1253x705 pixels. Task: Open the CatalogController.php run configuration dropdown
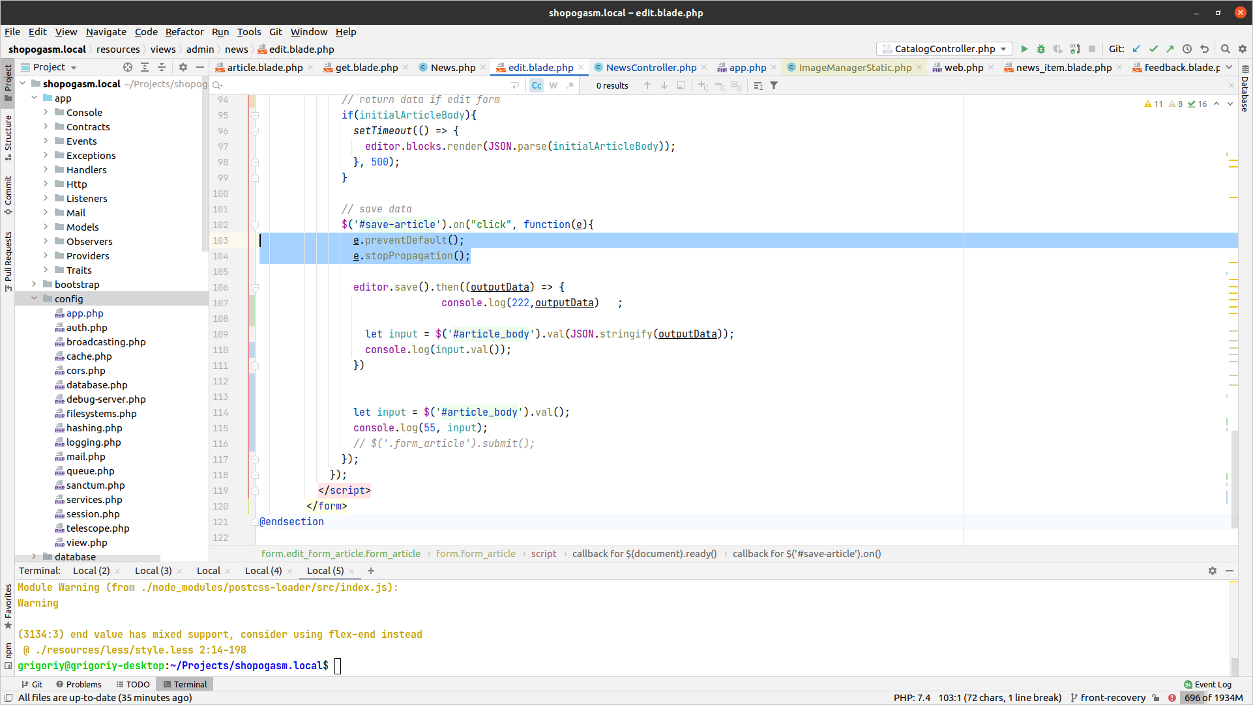[945, 49]
